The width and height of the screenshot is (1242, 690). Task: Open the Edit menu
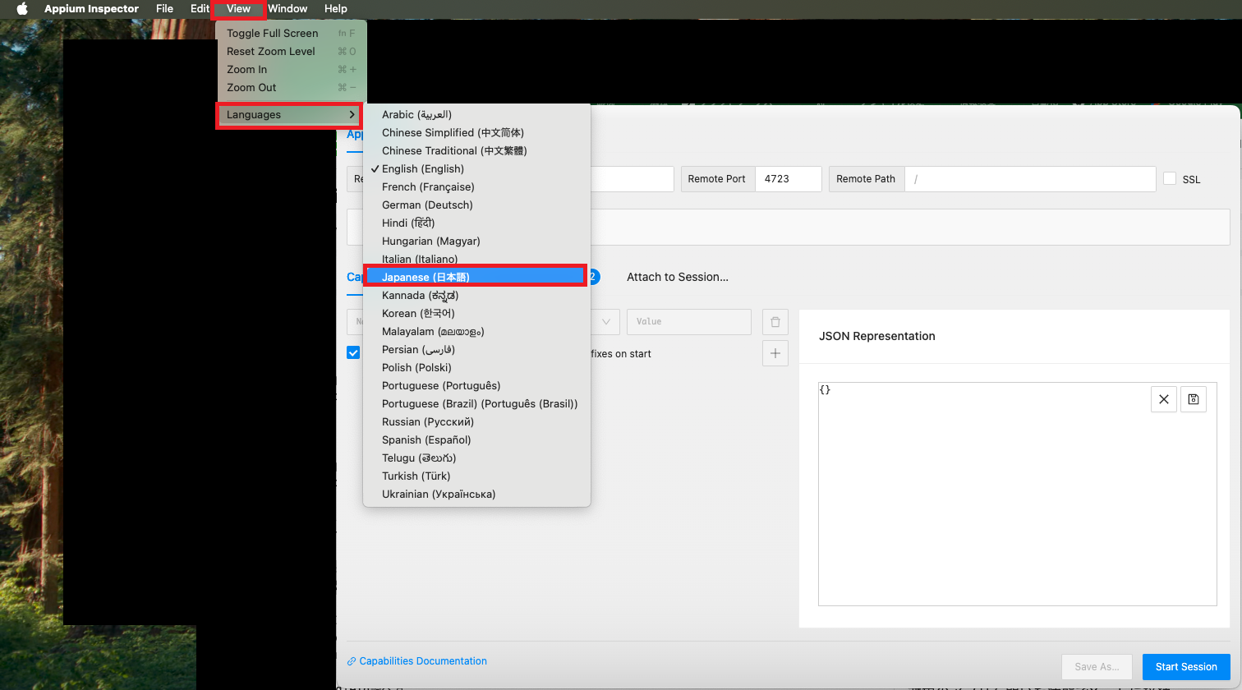tap(200, 9)
